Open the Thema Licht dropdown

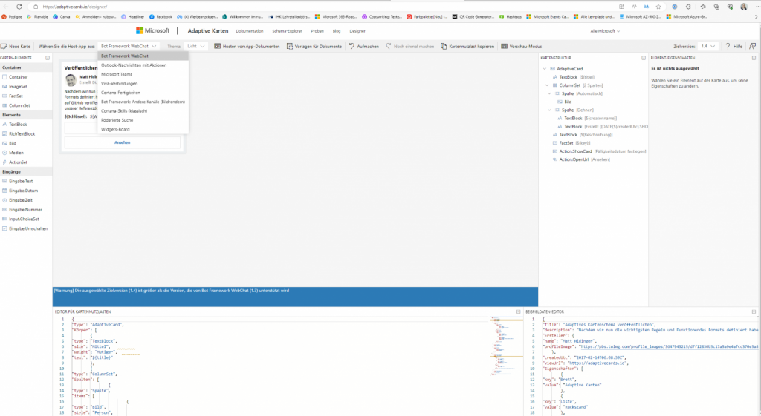195,47
